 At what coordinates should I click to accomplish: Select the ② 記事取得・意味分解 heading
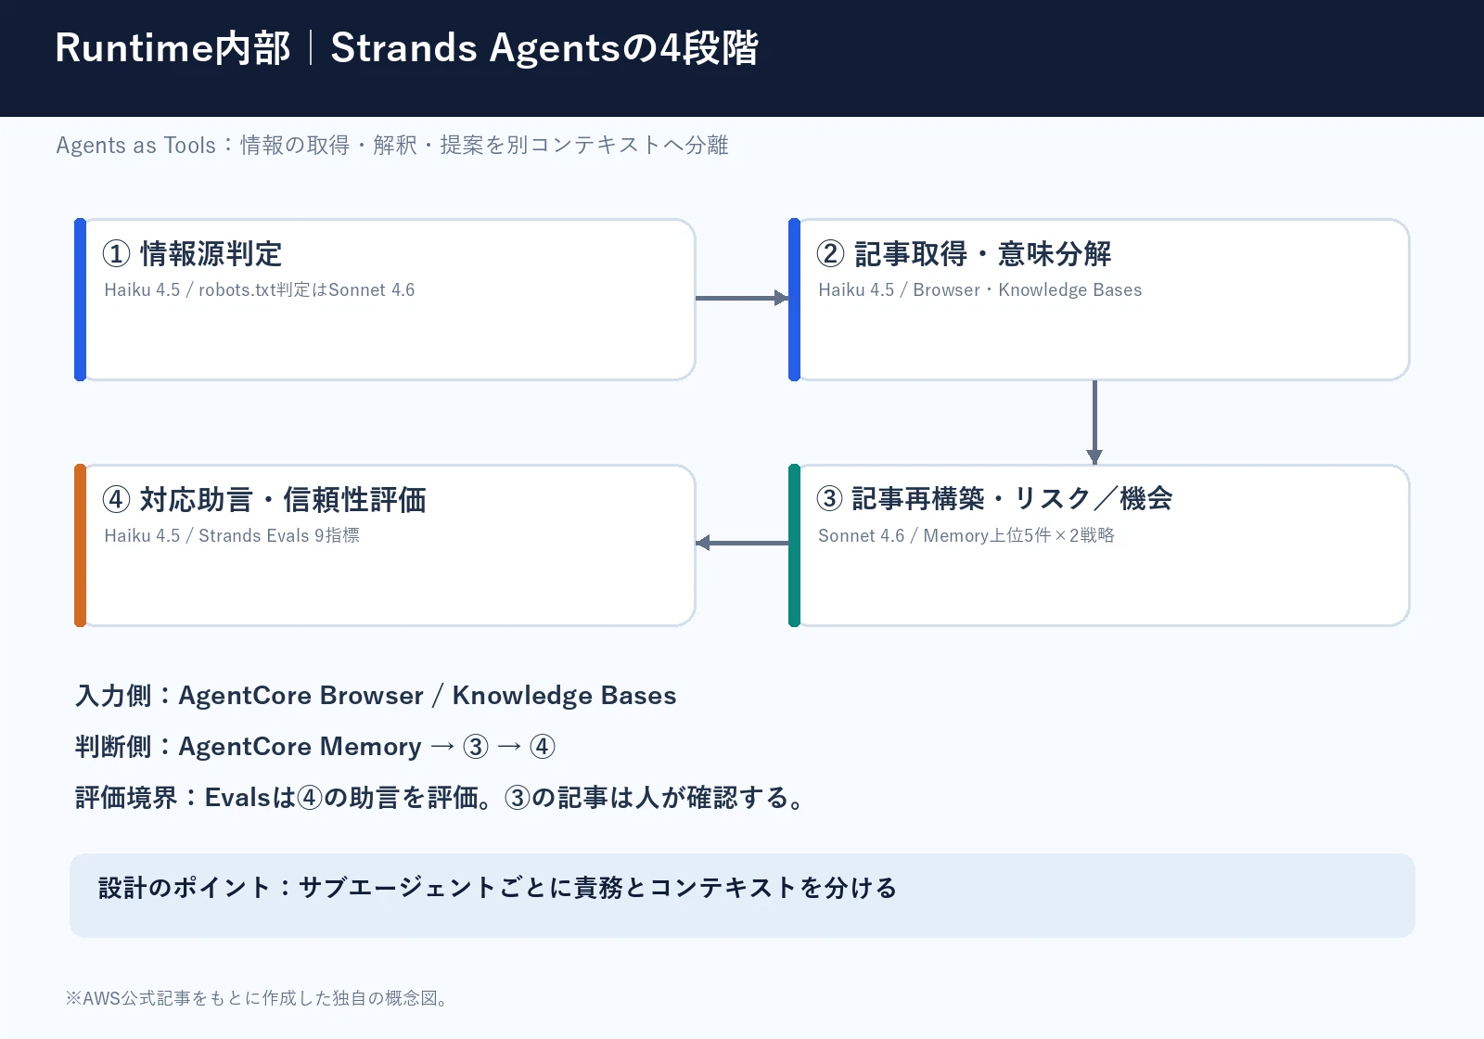click(964, 253)
